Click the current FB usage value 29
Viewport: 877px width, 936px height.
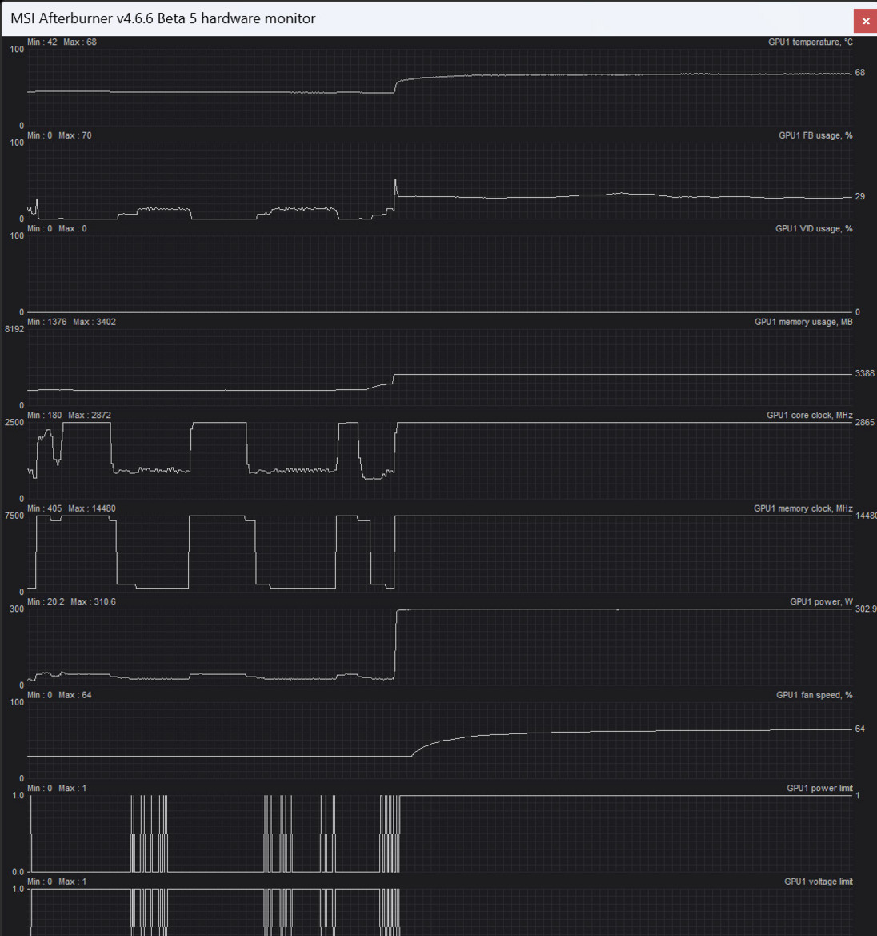pos(859,196)
